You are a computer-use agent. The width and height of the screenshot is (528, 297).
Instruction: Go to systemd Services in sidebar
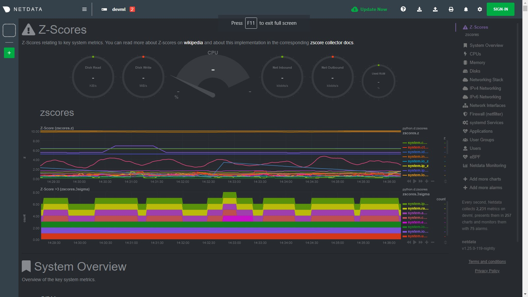[483, 123]
